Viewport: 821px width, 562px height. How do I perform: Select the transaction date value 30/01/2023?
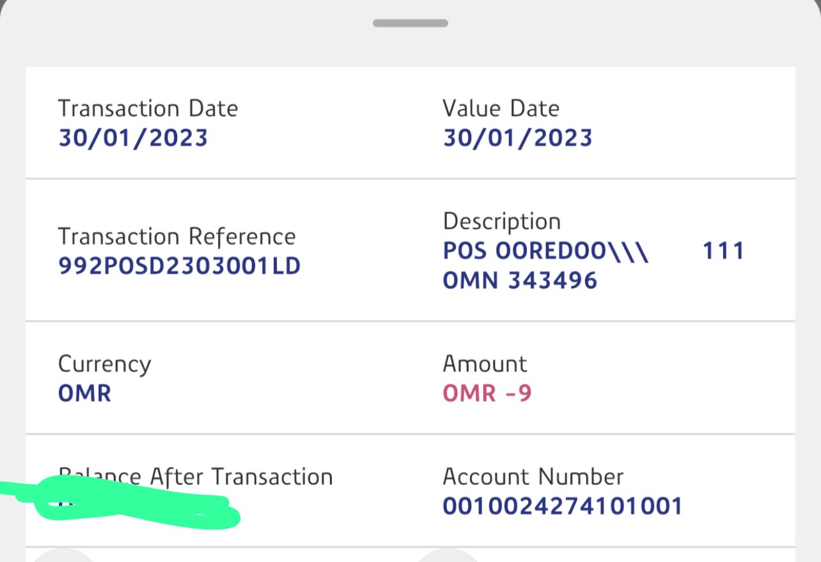[x=133, y=139]
